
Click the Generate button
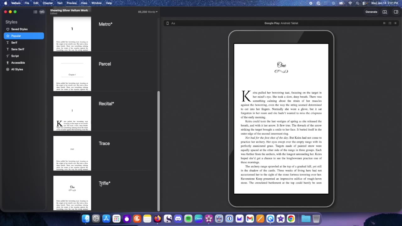coord(371,12)
